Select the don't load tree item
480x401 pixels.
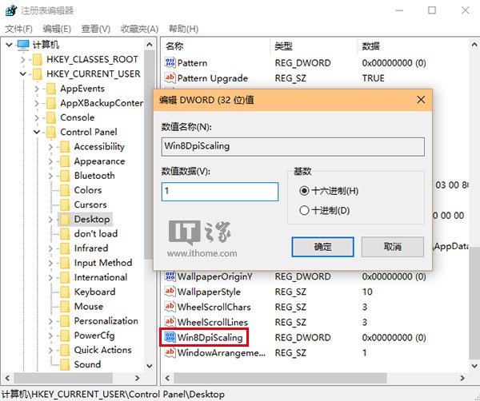[x=96, y=234]
